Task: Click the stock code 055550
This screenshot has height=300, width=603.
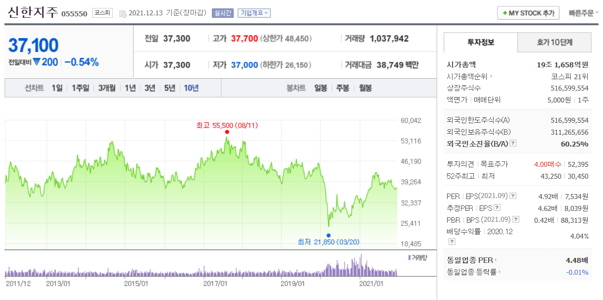Action: pyautogui.click(x=74, y=14)
